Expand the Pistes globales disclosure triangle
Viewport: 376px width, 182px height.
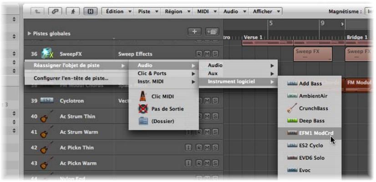30,33
